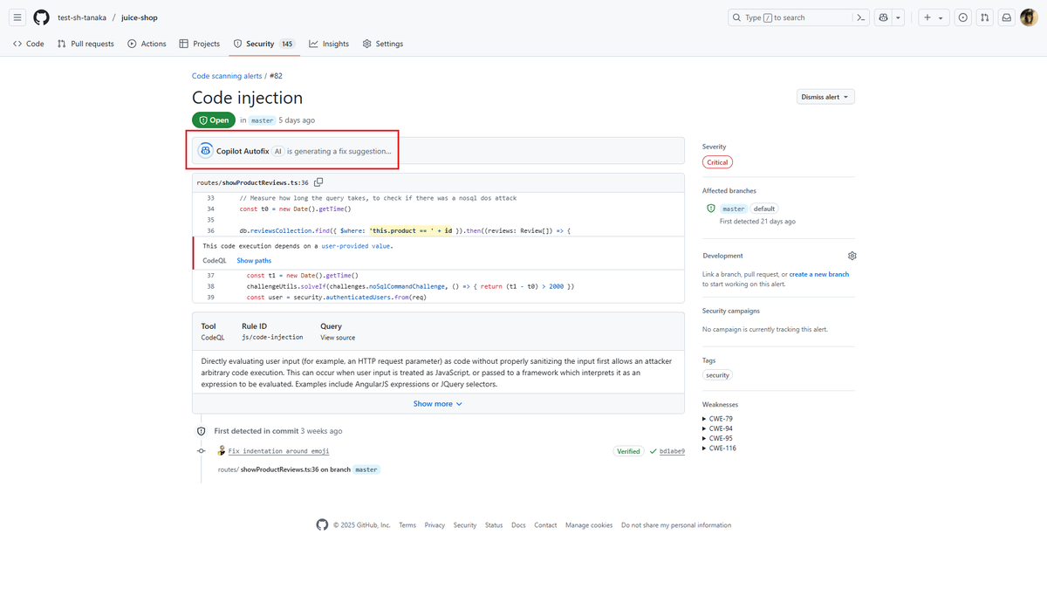The height and width of the screenshot is (589, 1047).
Task: Click Manage cookies in footer
Action: click(589, 525)
